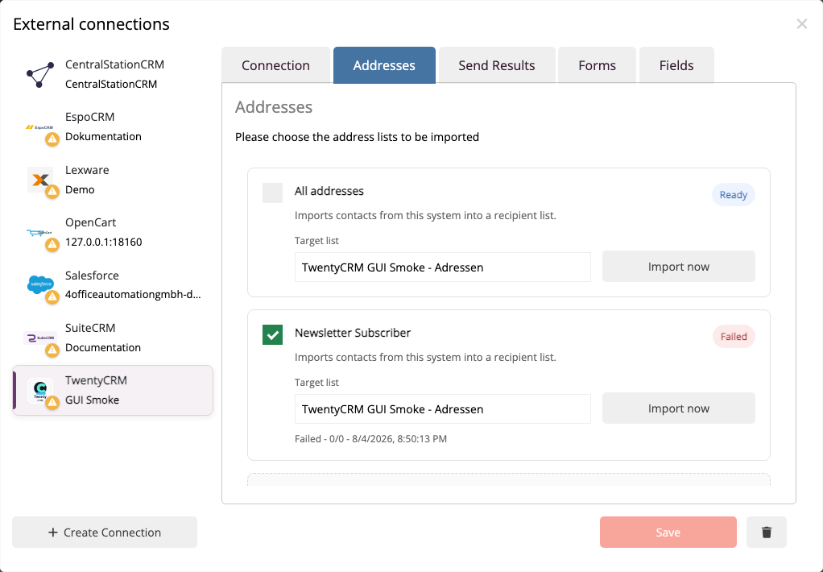The height and width of the screenshot is (572, 823).
Task: Enable the All addresses checkbox
Action: coord(272,193)
